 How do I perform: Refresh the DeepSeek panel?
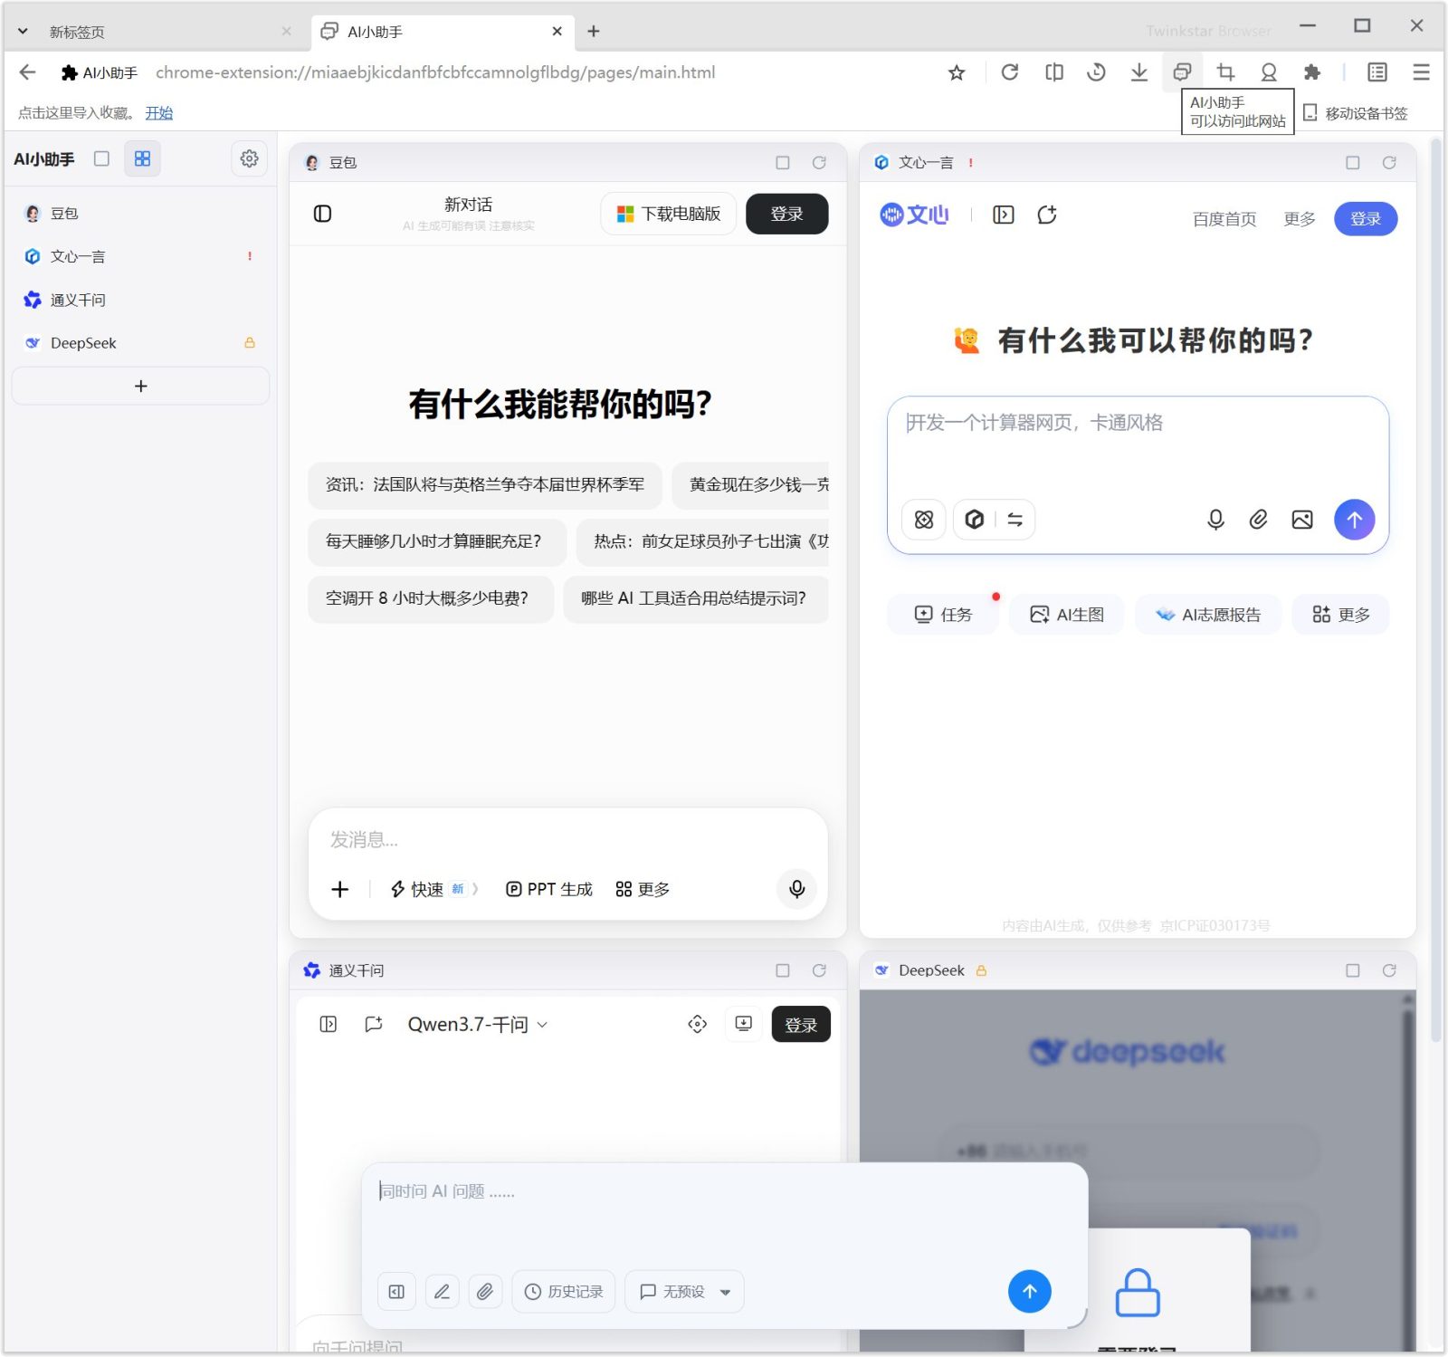(1389, 970)
